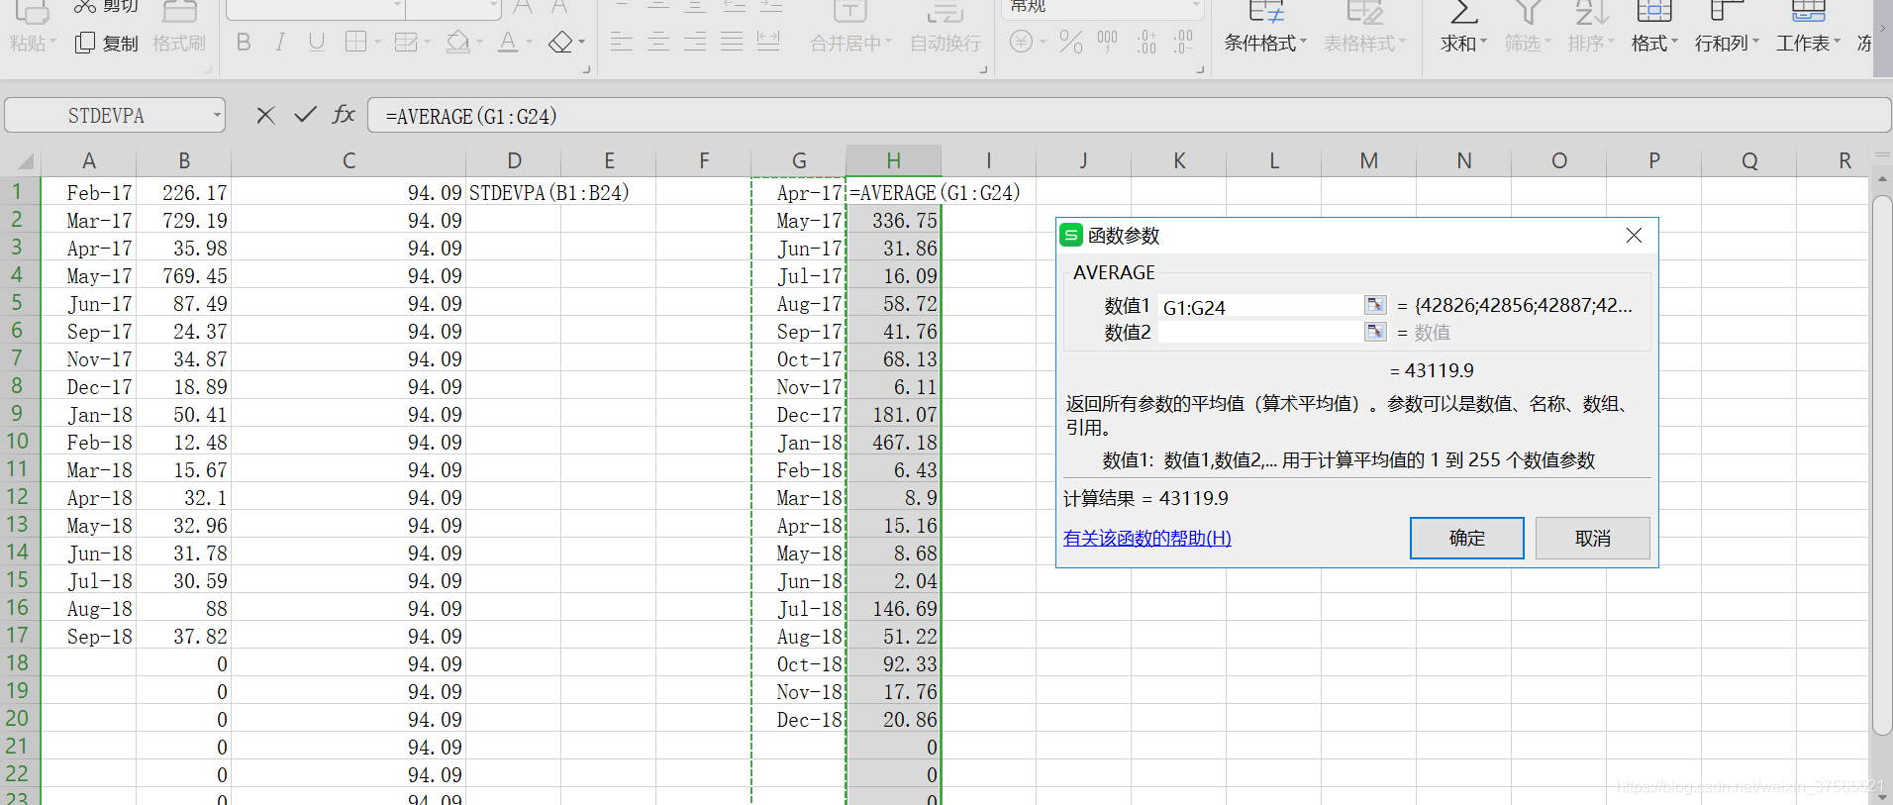Open the Format (格式) menu

(x=1654, y=44)
